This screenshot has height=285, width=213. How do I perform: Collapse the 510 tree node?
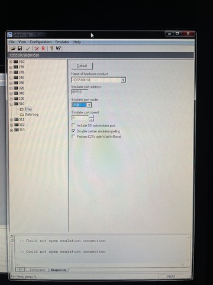click(x=11, y=104)
